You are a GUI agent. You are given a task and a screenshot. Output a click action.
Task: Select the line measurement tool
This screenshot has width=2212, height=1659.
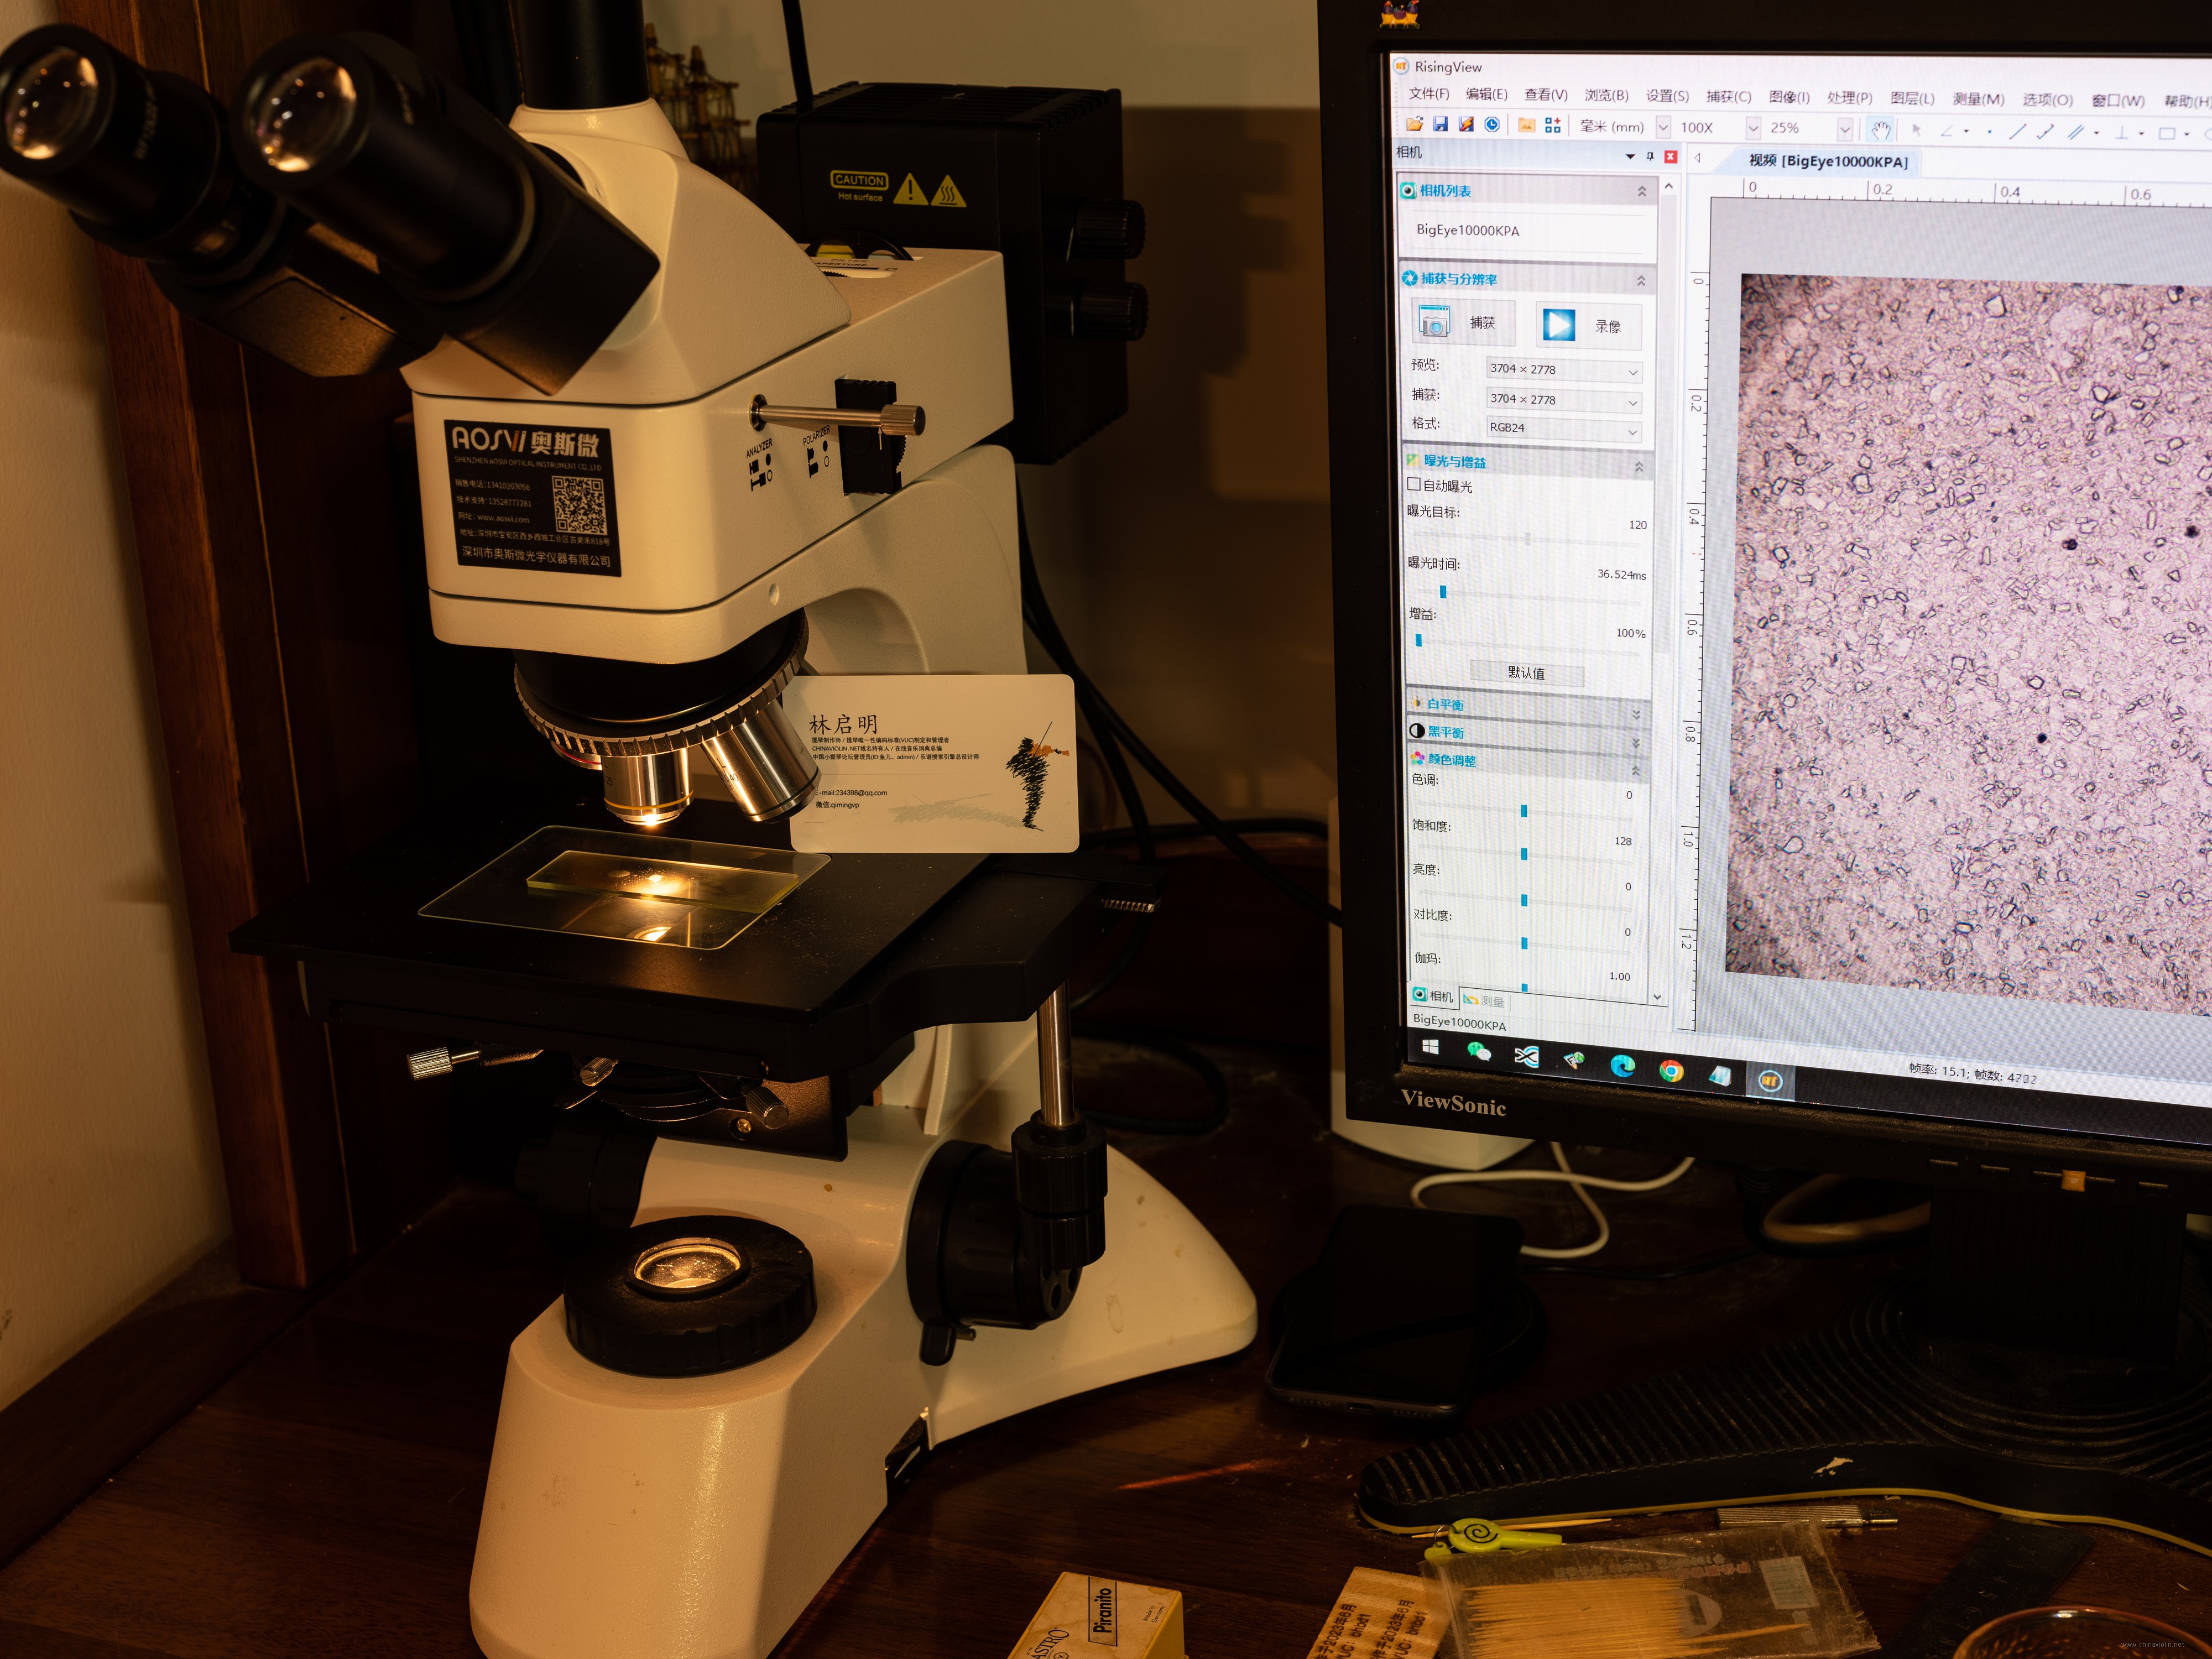(x=2017, y=132)
